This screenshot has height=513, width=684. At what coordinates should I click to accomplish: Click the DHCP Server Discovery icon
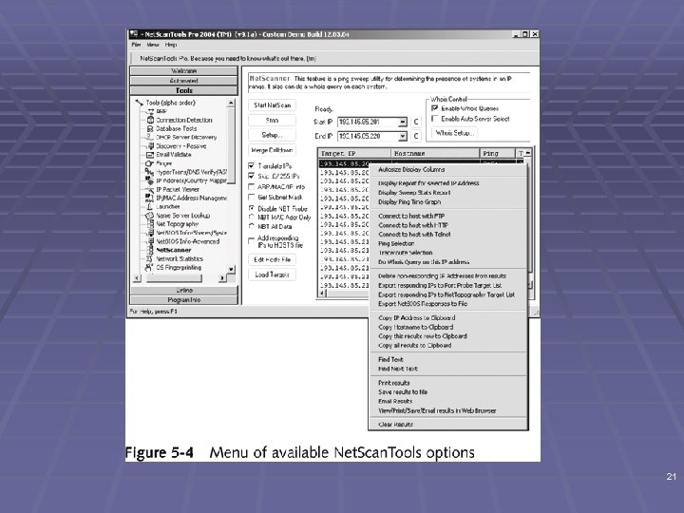[x=150, y=138]
